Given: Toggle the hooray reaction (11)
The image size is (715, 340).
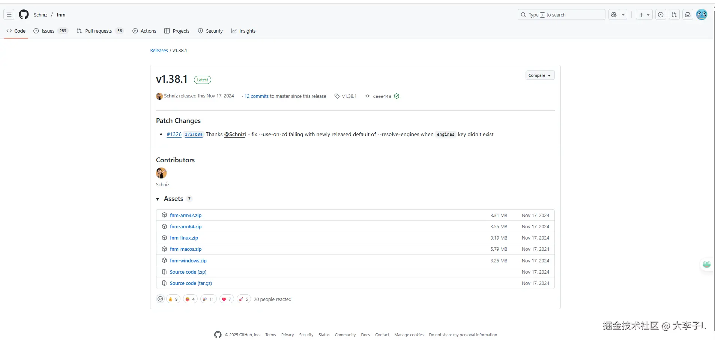Looking at the screenshot, I should tap(208, 299).
